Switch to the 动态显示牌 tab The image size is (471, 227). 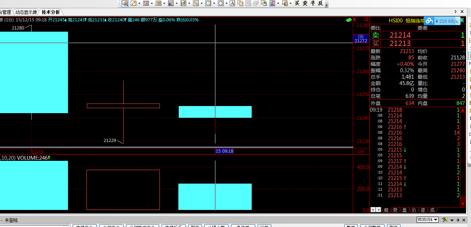click(26, 12)
